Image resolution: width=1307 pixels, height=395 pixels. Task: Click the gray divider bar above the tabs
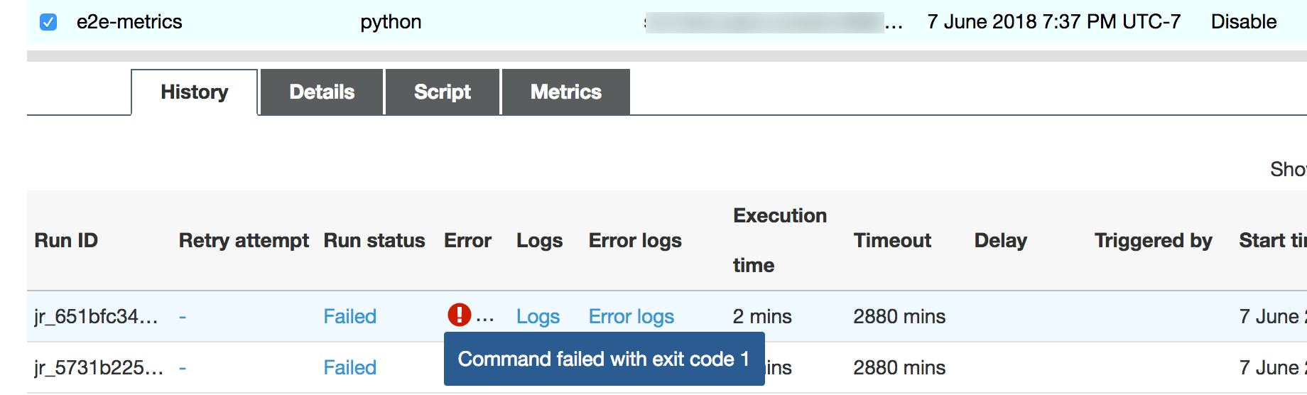coord(666,56)
